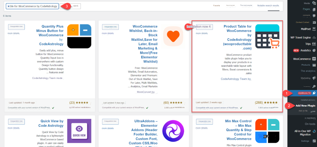Click the Appearance paintbrush icon
Screen dimensions: 317x147
314,86
